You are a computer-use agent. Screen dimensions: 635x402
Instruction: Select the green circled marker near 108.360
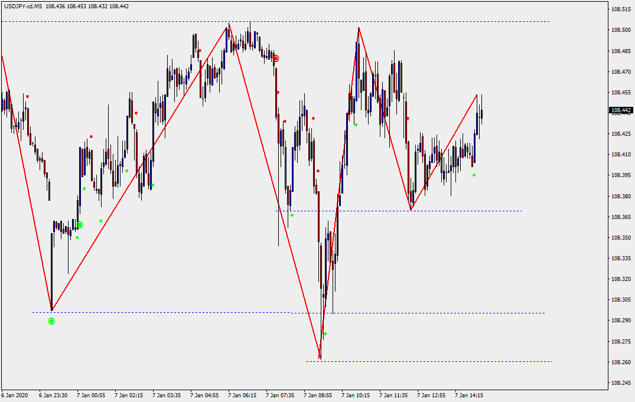[x=80, y=225]
